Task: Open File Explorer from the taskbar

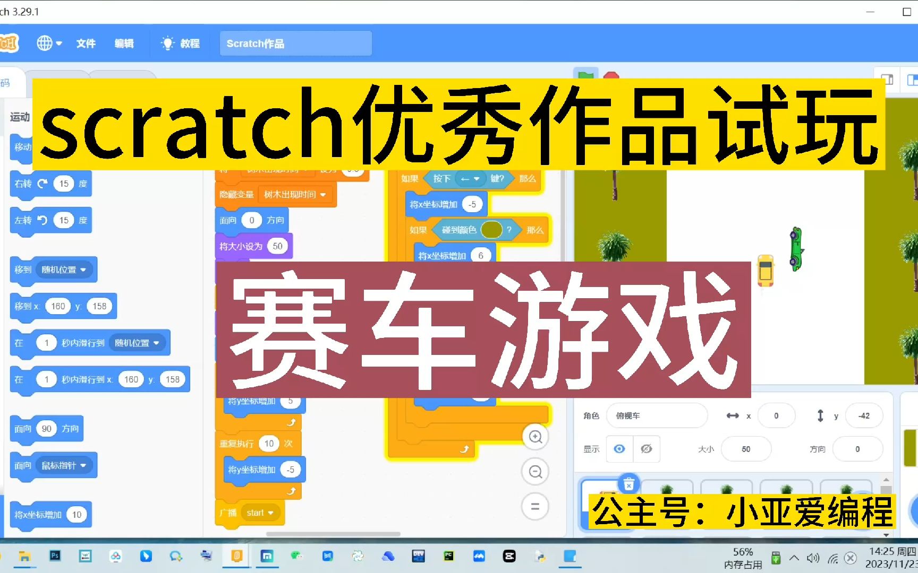Action: pyautogui.click(x=24, y=556)
